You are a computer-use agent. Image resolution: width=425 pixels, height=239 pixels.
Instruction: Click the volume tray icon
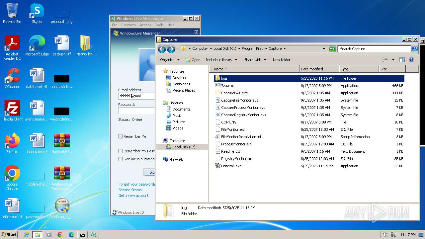point(385,235)
